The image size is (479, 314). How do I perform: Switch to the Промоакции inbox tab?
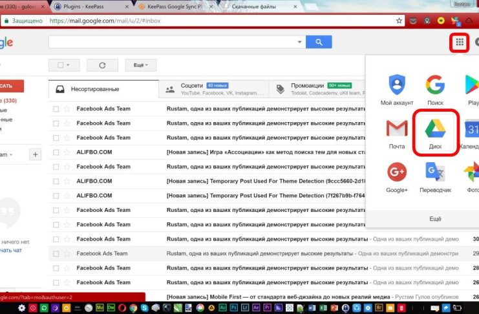(317, 89)
